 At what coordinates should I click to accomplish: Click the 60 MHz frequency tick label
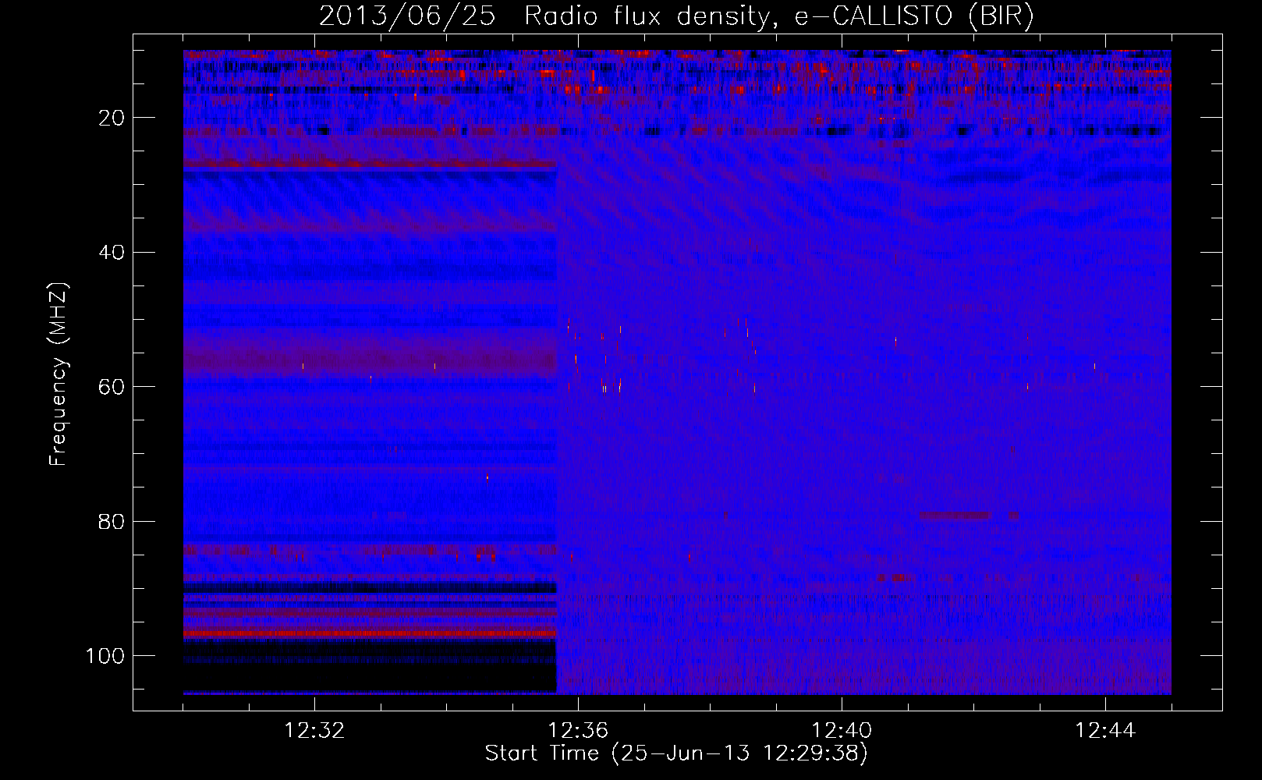(x=112, y=387)
